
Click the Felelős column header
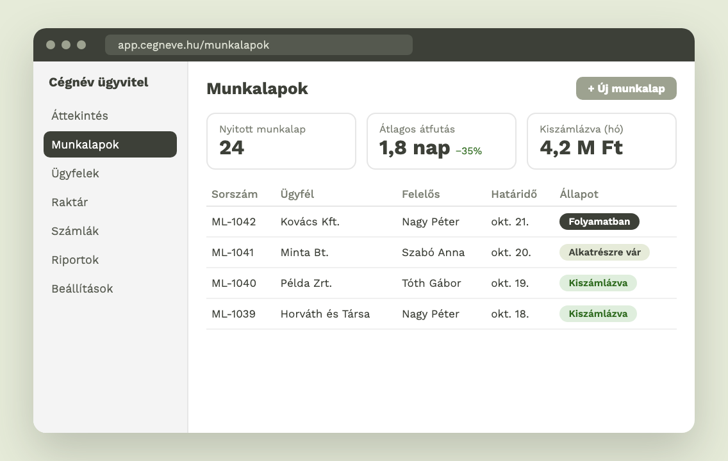click(420, 194)
